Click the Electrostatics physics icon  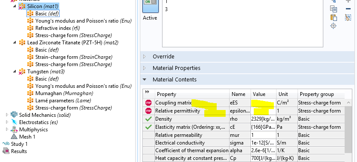click(x=14, y=122)
